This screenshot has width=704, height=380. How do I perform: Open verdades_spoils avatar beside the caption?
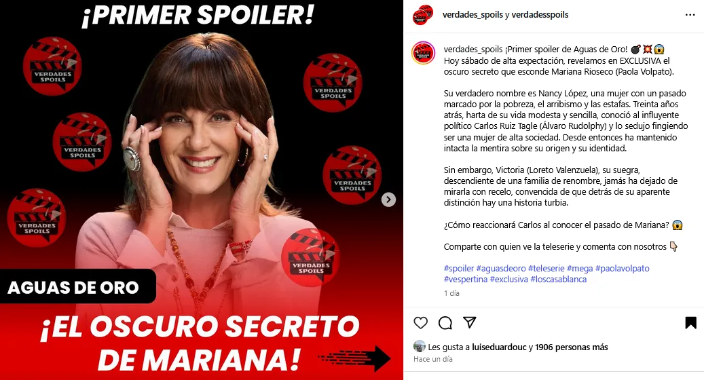pyautogui.click(x=424, y=53)
